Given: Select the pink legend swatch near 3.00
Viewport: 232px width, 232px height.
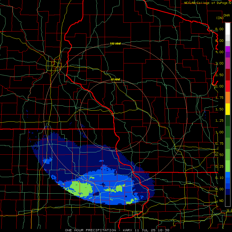Looking at the screenshot, I should [228, 63].
